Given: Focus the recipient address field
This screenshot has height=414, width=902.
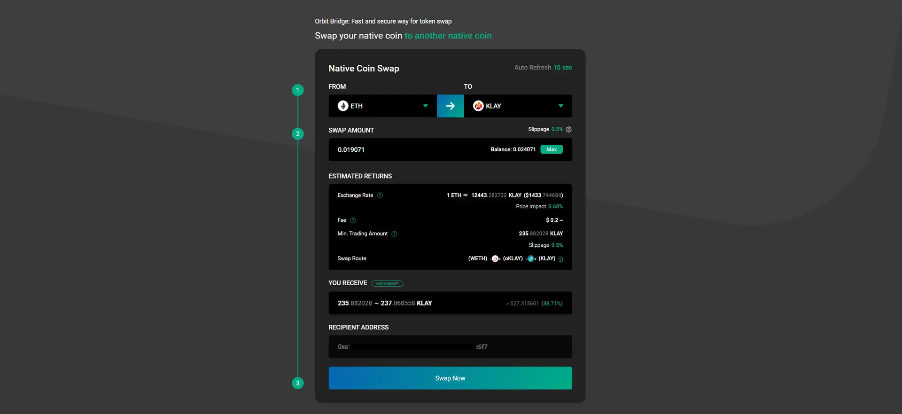Looking at the screenshot, I should [x=450, y=347].
